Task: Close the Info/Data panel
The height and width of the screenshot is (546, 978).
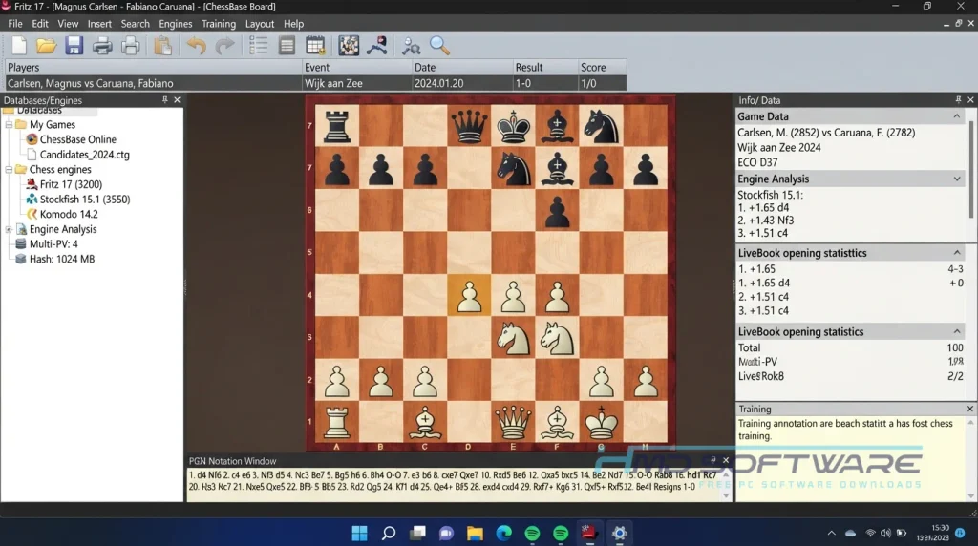Action: 970,99
